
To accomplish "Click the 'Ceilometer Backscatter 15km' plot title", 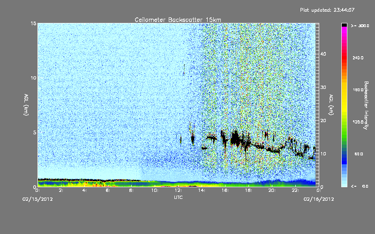I will pyautogui.click(x=178, y=20).
